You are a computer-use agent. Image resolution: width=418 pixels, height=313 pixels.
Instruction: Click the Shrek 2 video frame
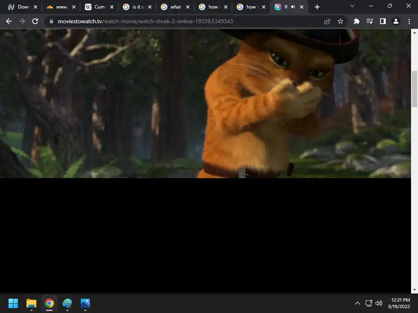(205, 103)
